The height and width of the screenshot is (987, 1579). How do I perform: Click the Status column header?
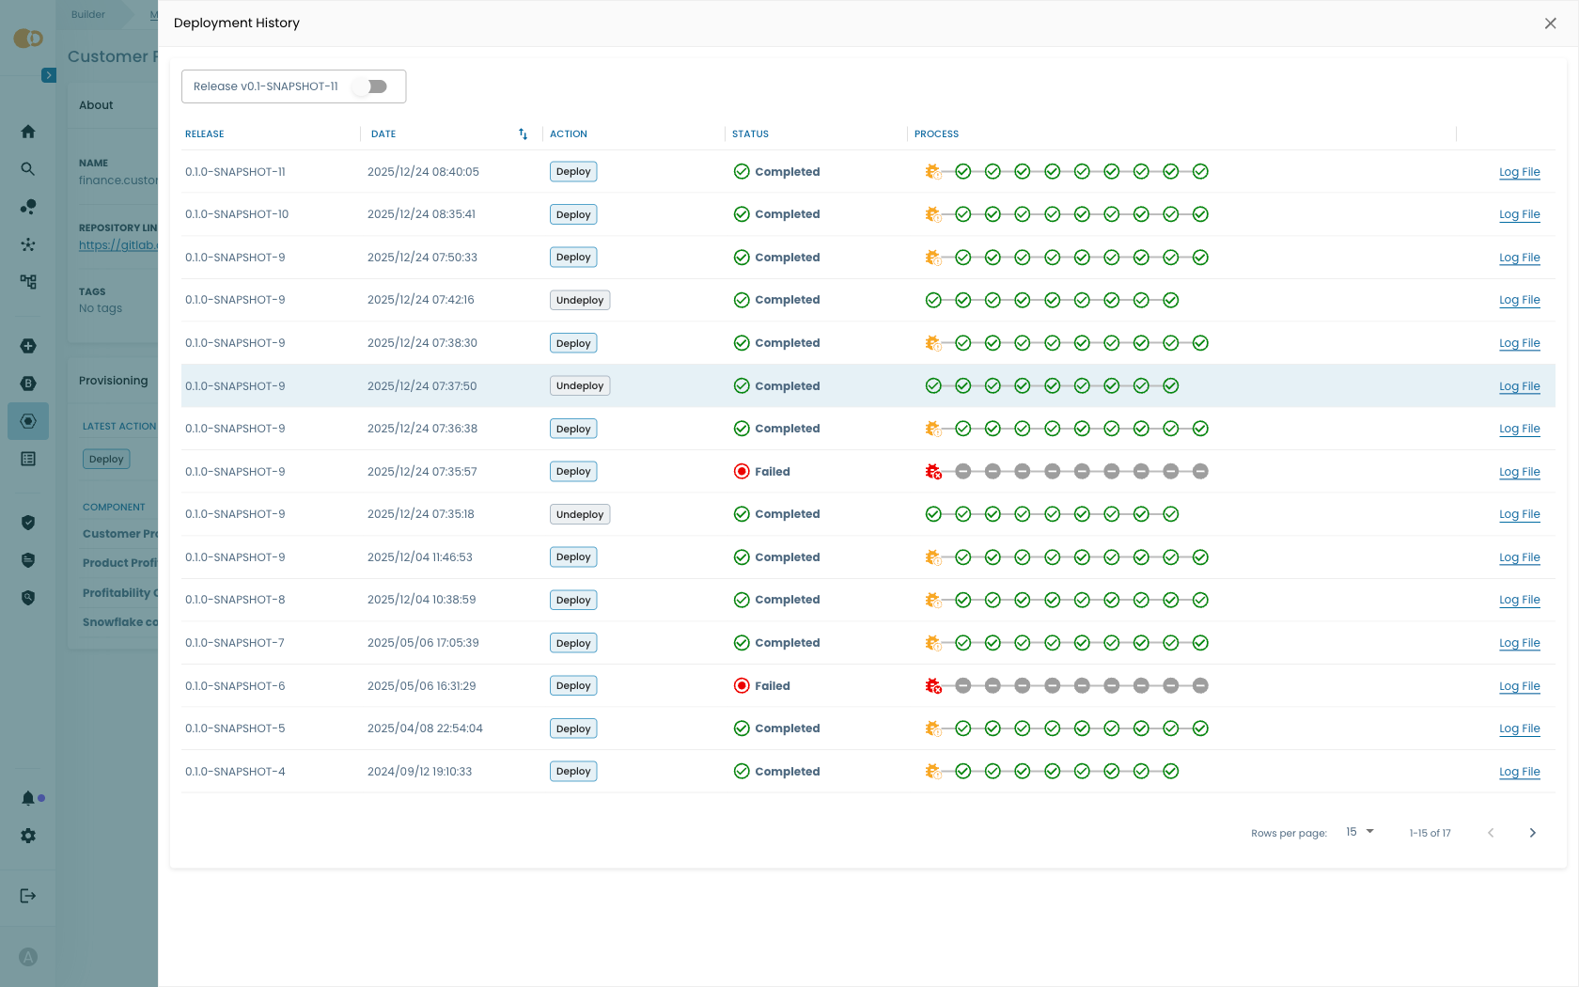[750, 134]
